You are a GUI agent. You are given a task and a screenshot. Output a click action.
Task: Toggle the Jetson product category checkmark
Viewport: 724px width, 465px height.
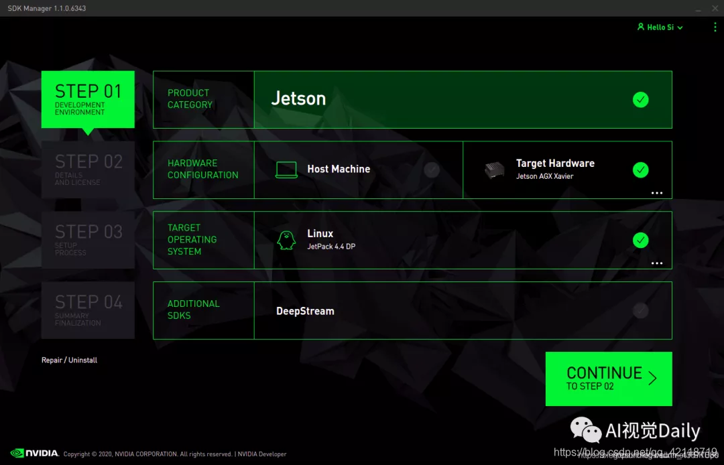tap(640, 100)
